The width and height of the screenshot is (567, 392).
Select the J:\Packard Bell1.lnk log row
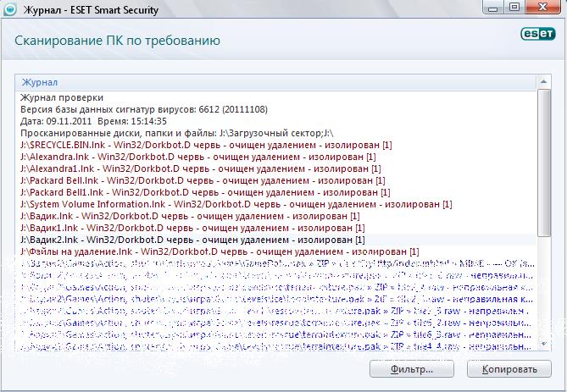276,192
